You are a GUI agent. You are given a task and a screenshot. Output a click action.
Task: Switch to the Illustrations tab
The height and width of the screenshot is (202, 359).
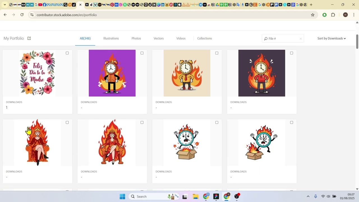111,38
